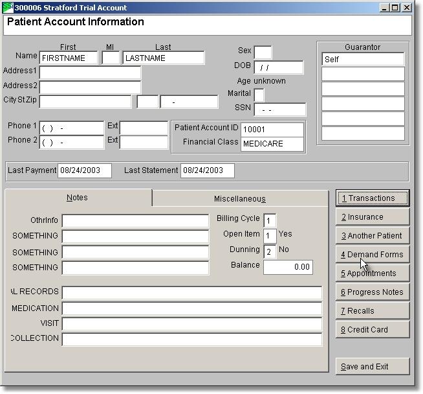Click the COLLECTION notes field

(192, 339)
